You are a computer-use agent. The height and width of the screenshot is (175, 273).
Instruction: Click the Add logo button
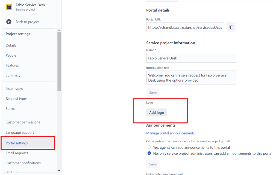tap(157, 112)
